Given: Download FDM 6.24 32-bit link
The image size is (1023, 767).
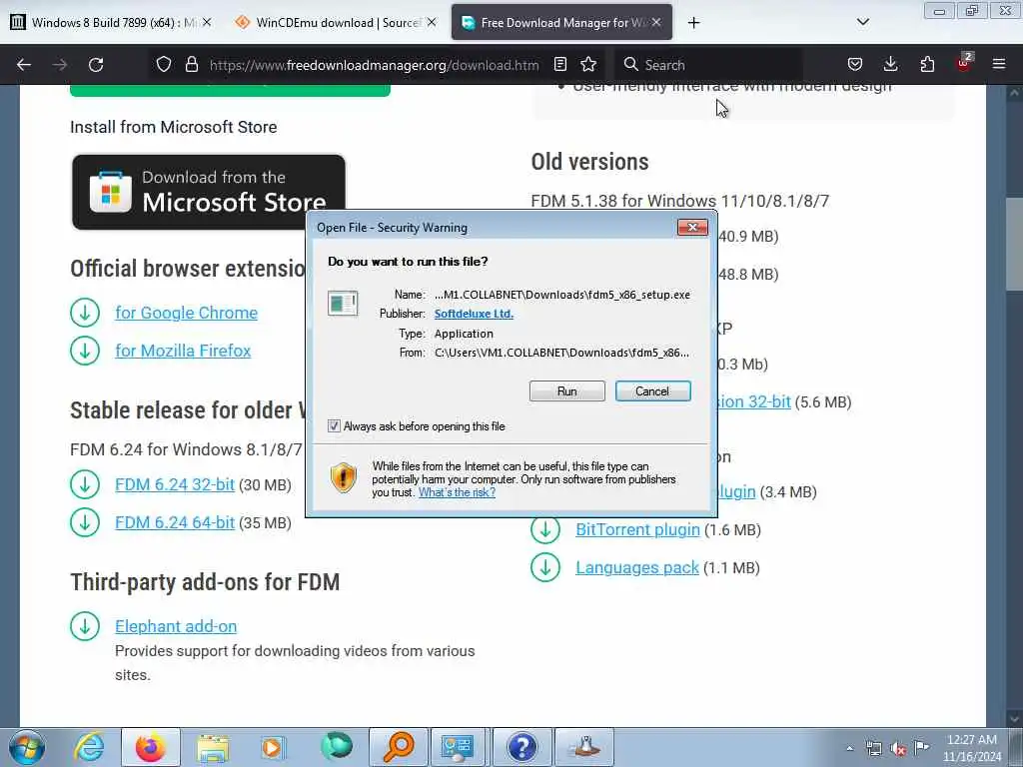Looking at the screenshot, I should pyautogui.click(x=174, y=484).
